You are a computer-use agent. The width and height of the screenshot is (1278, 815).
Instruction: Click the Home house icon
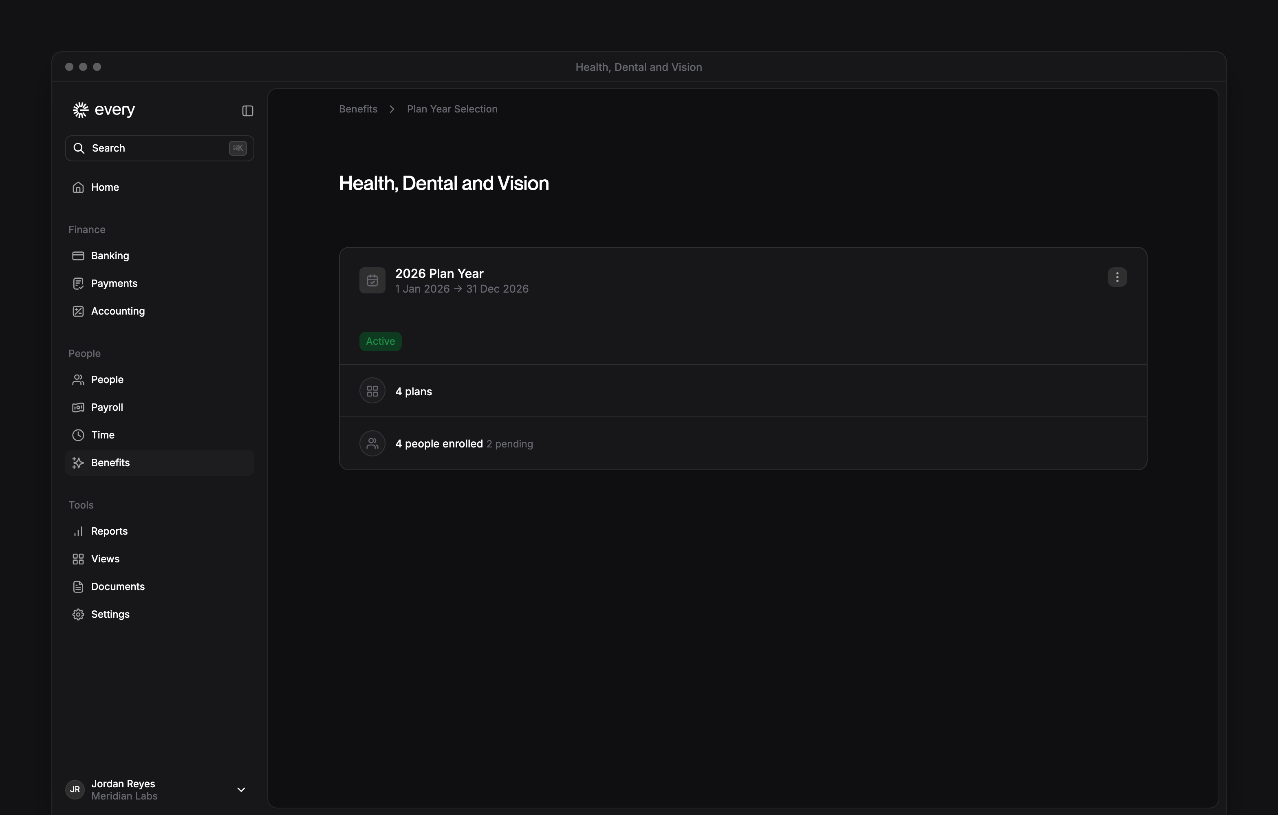(78, 187)
